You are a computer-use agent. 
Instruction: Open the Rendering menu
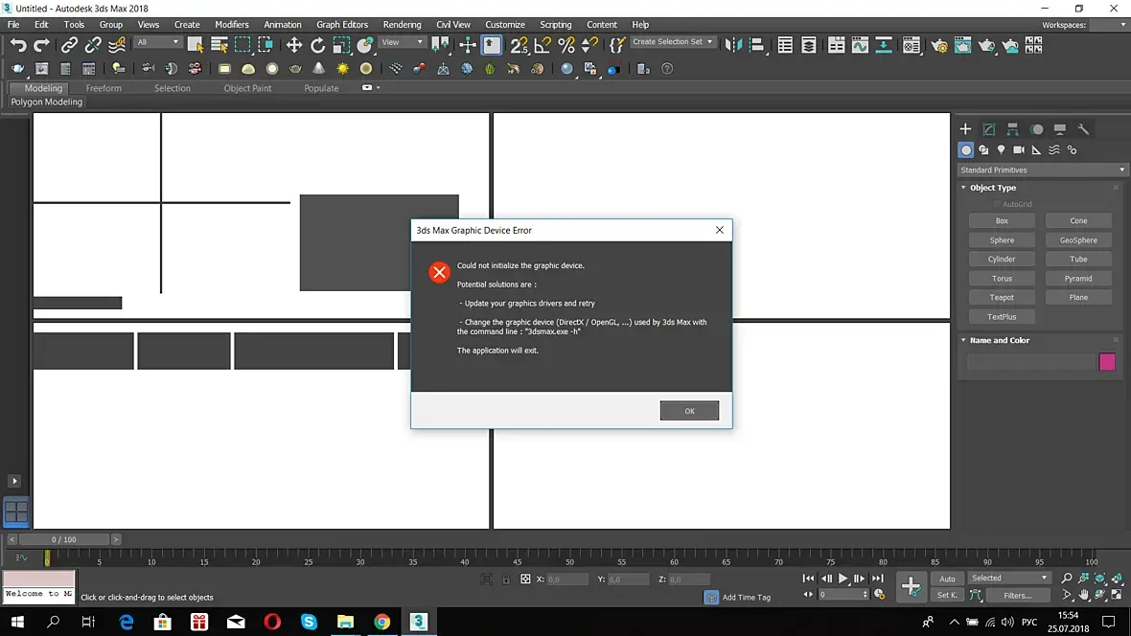click(402, 24)
